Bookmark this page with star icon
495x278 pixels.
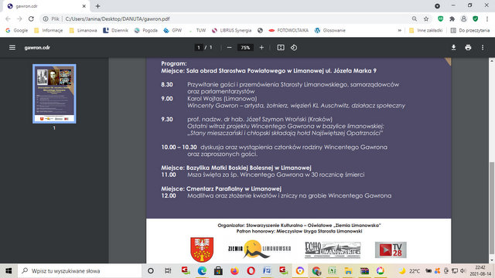[426, 19]
